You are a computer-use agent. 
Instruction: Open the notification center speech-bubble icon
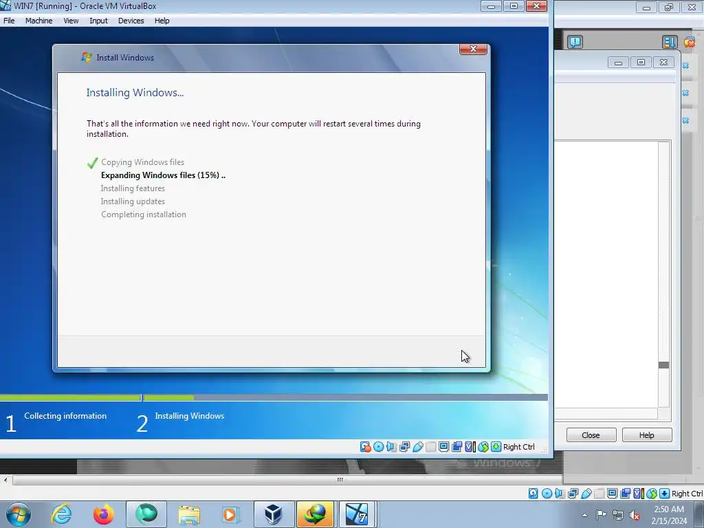pos(575,42)
